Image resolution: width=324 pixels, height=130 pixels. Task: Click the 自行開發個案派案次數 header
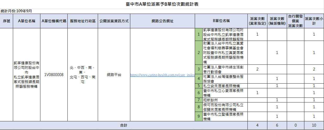point(295,21)
